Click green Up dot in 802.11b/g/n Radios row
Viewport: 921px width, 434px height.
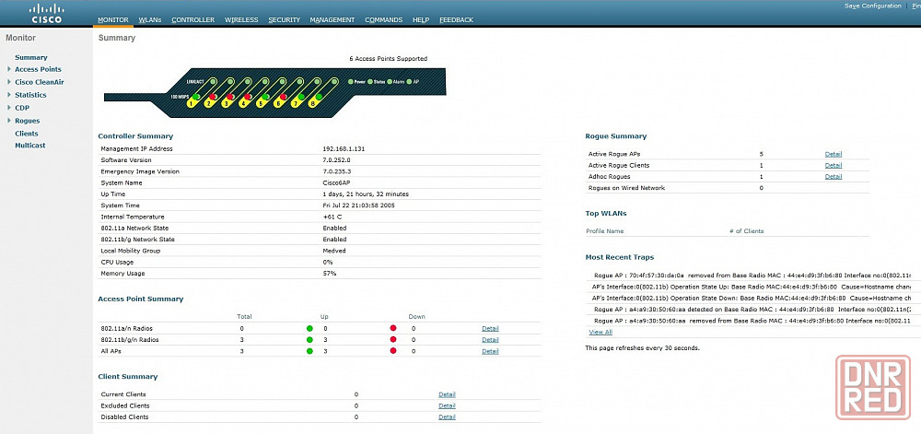coord(309,339)
